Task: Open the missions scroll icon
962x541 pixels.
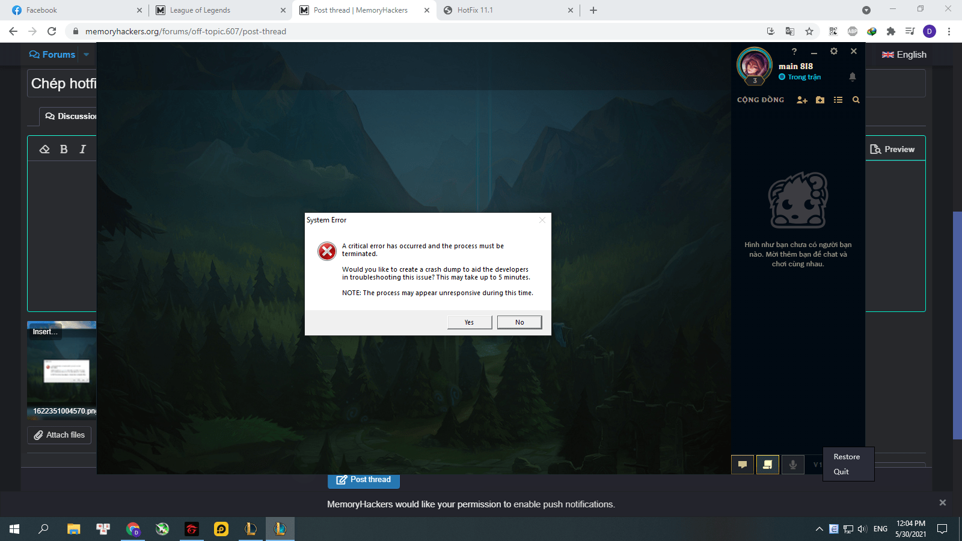Action: 768,465
